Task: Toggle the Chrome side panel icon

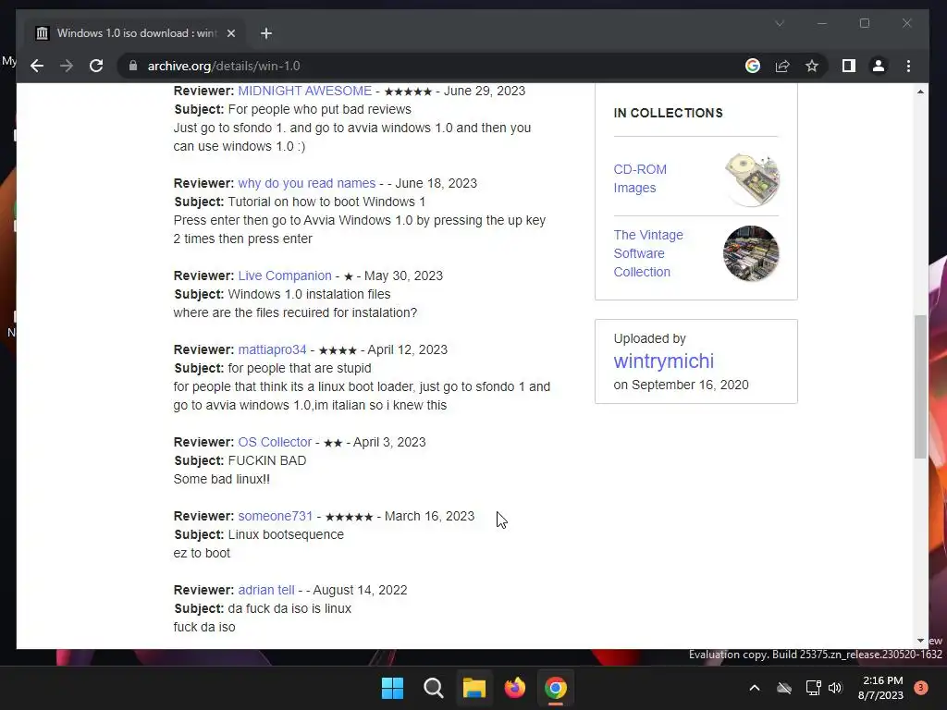Action: (849, 66)
